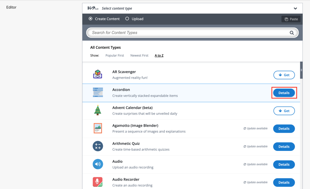Collapse the Select content type panel
This screenshot has width=310, height=189.
[x=295, y=8]
